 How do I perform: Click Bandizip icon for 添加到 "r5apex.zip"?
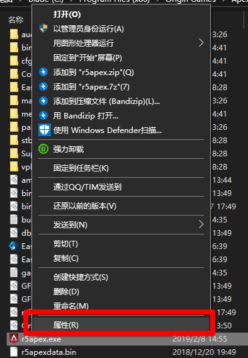point(43,72)
